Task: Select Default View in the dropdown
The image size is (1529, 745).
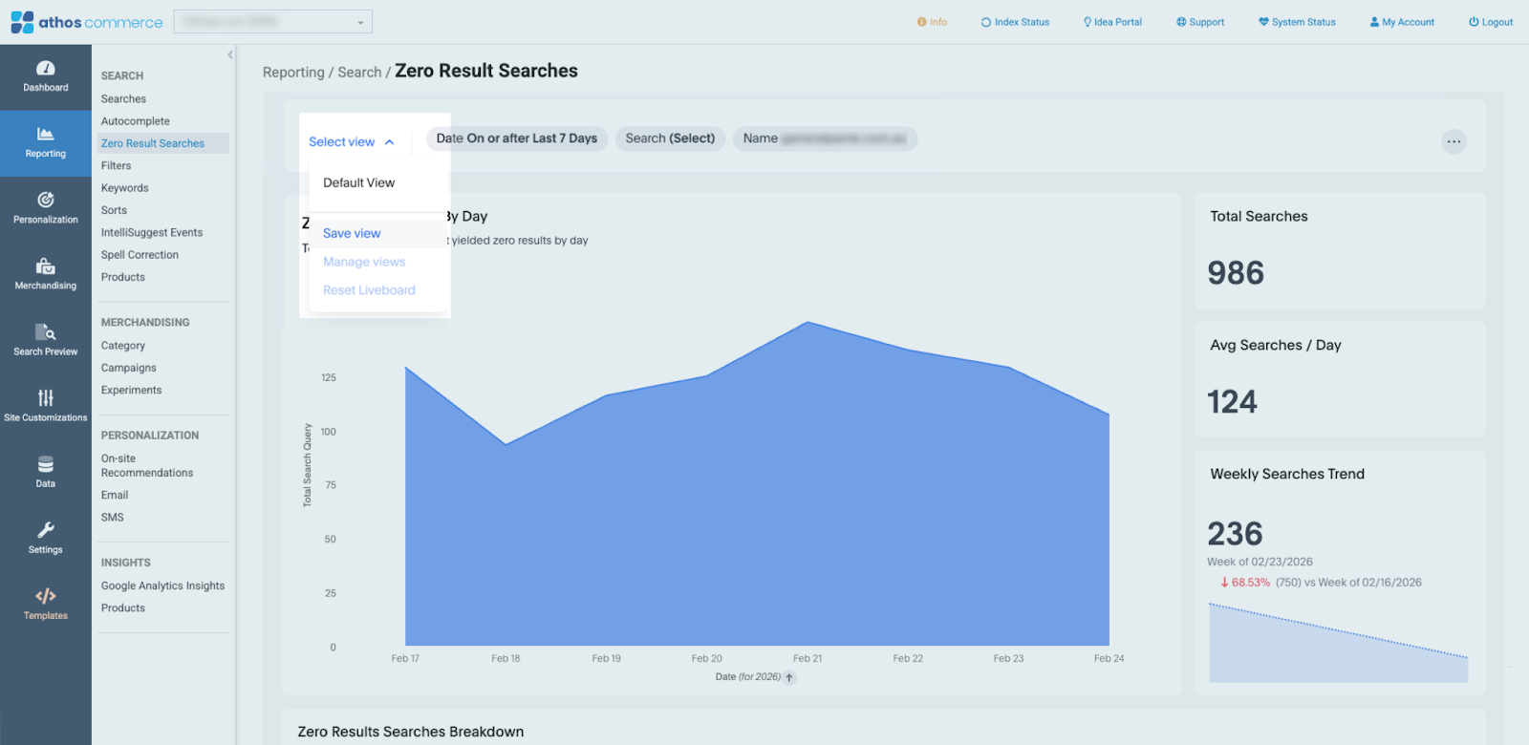Action: click(358, 183)
